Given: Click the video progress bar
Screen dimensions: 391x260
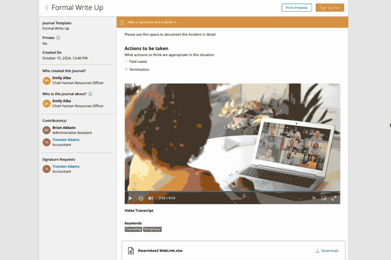Looking at the screenshot, I should (232, 192).
